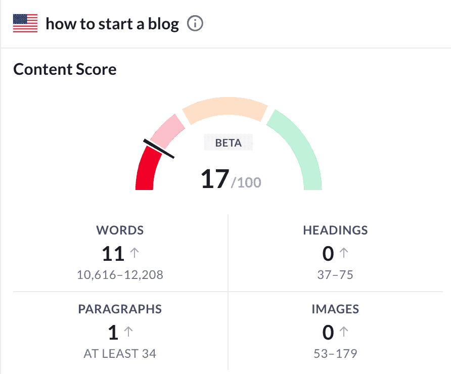451x374 pixels.
Task: Click the Content Score heading
Action: pyautogui.click(x=65, y=69)
